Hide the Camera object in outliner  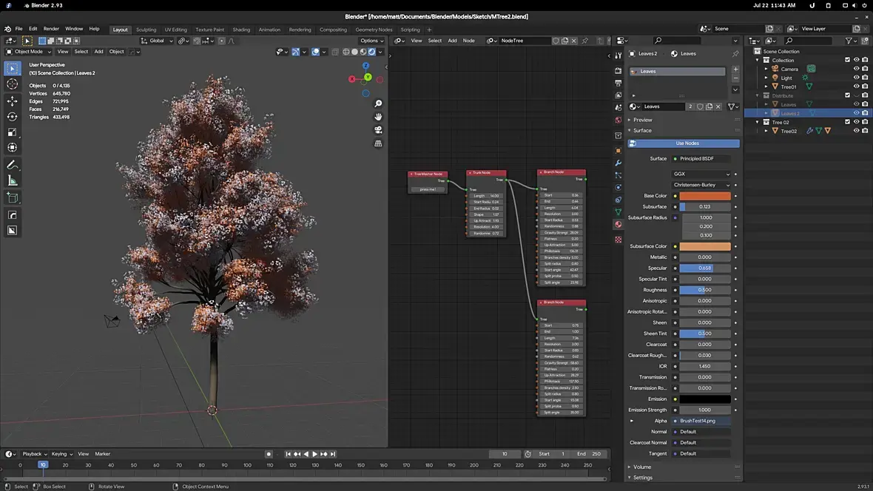(x=856, y=69)
